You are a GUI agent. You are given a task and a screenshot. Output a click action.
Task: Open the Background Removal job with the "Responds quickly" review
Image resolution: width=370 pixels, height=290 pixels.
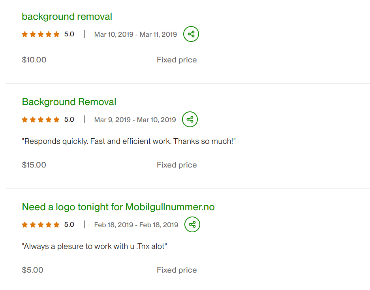click(x=69, y=102)
